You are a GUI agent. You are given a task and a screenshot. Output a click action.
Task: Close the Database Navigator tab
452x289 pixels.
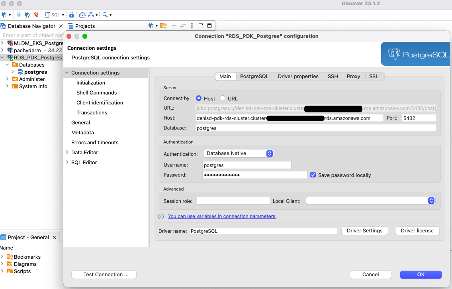pyautogui.click(x=61, y=26)
